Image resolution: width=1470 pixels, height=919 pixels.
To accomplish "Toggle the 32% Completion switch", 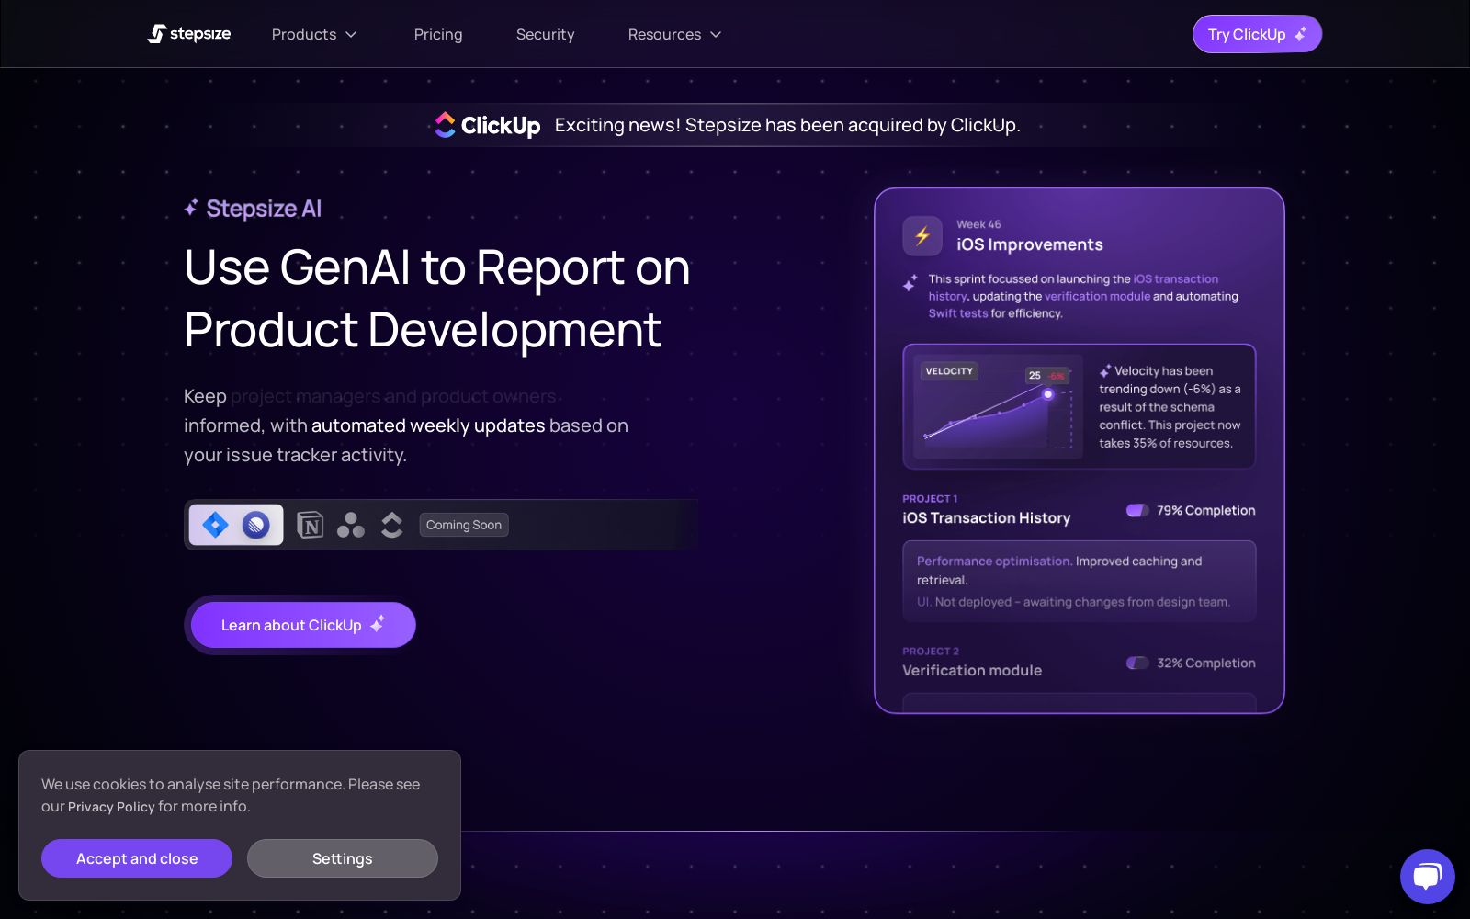I will [x=1138, y=663].
